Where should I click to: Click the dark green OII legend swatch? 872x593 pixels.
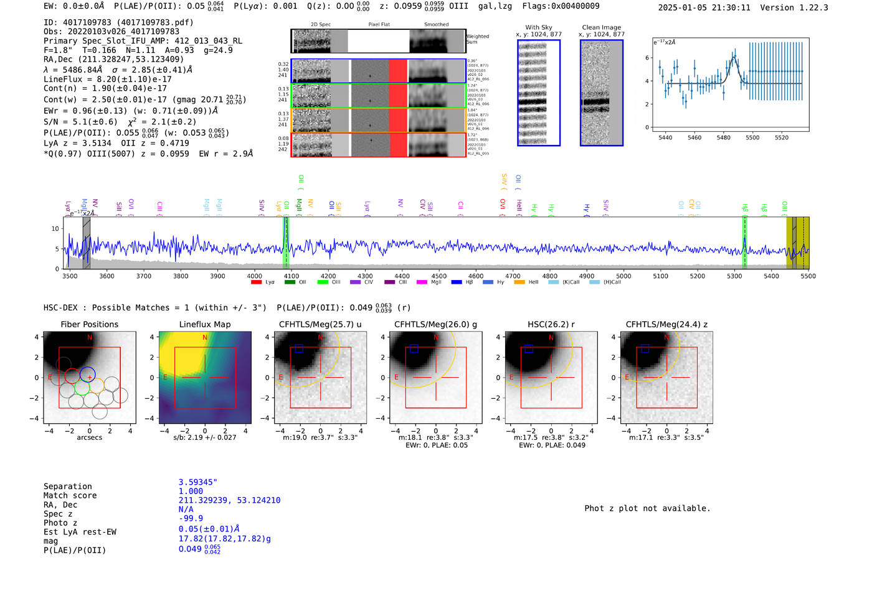click(x=290, y=282)
